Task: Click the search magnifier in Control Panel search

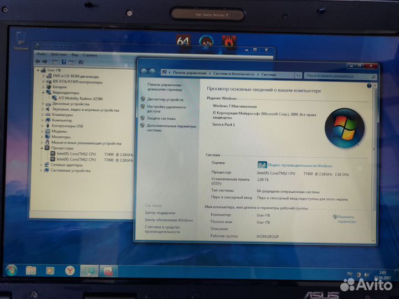Action: click(x=374, y=76)
